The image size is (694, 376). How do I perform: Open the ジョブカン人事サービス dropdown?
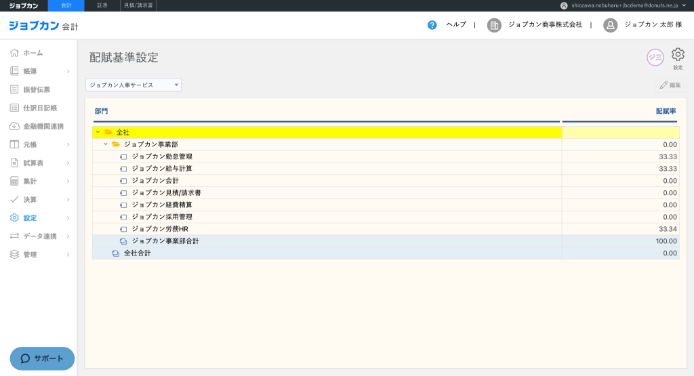tap(134, 85)
